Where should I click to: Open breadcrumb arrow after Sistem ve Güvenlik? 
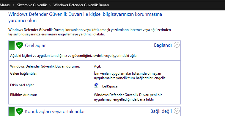(50, 5)
